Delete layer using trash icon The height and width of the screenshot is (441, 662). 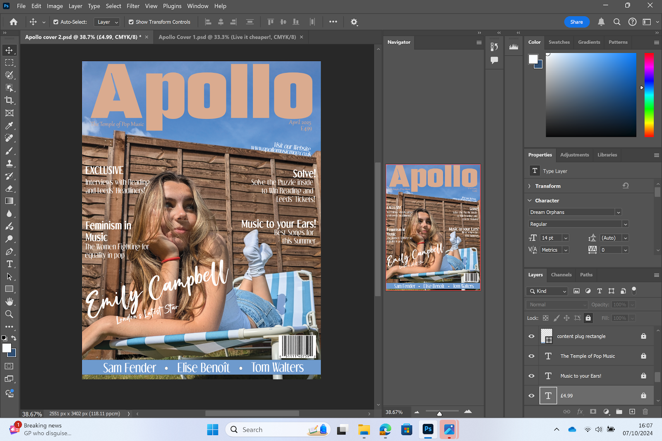[645, 412]
